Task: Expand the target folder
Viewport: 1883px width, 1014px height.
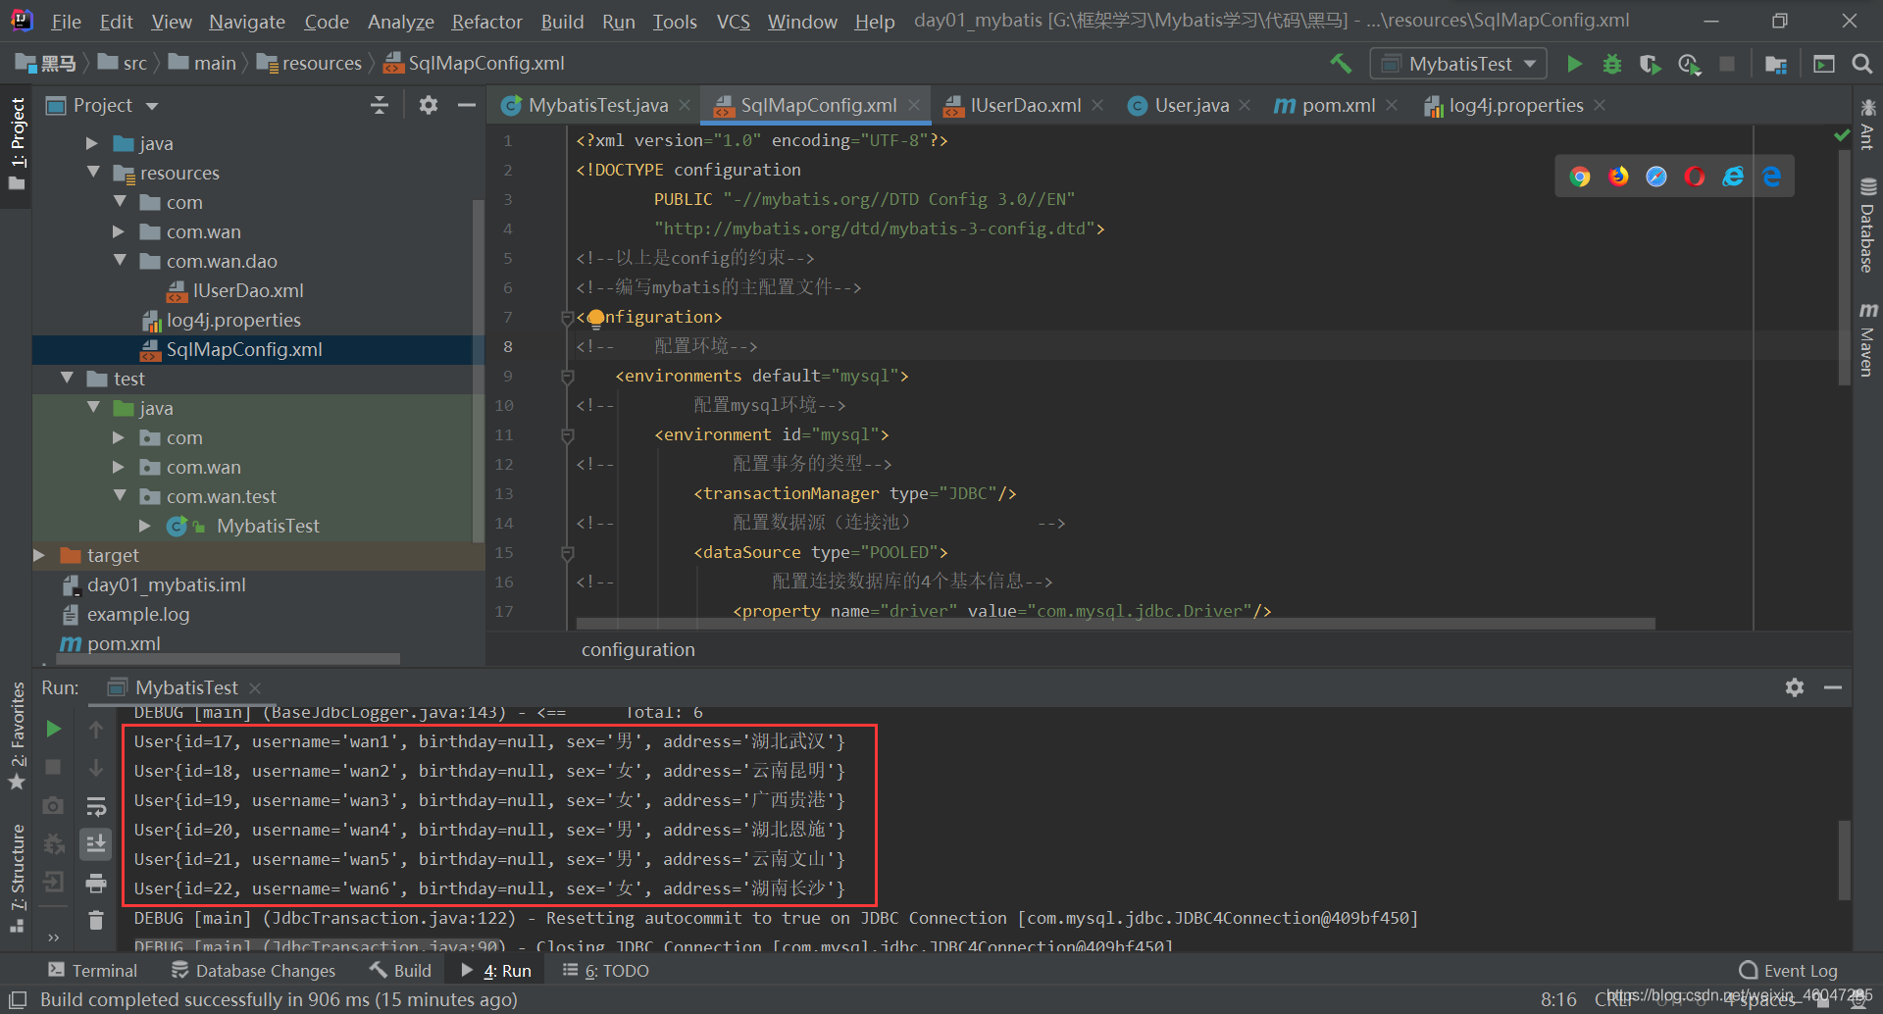Action: 39,555
